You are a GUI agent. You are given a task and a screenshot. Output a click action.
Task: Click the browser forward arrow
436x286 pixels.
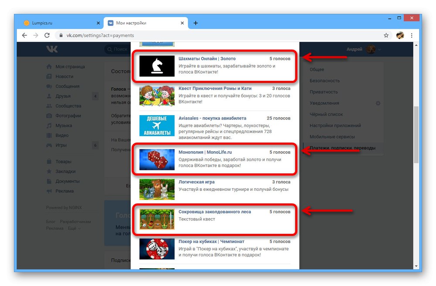pyautogui.click(x=36, y=35)
